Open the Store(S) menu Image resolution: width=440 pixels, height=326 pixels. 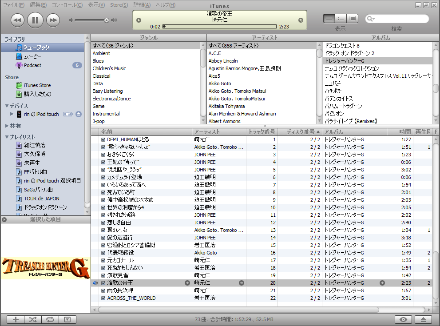[119, 5]
